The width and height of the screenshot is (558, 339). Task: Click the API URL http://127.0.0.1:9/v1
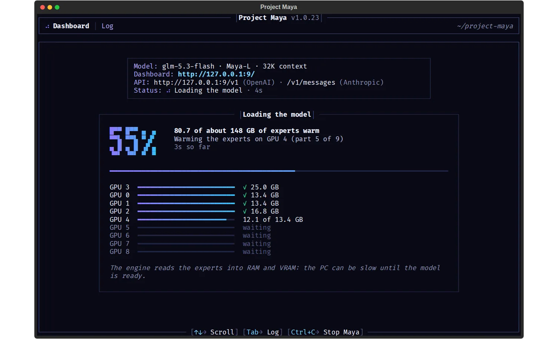pyautogui.click(x=196, y=82)
